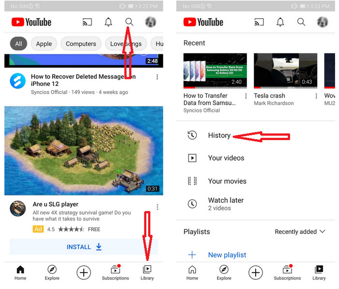The width and height of the screenshot is (339, 289).
Task: Open Your videos
Action: [x=256, y=158]
